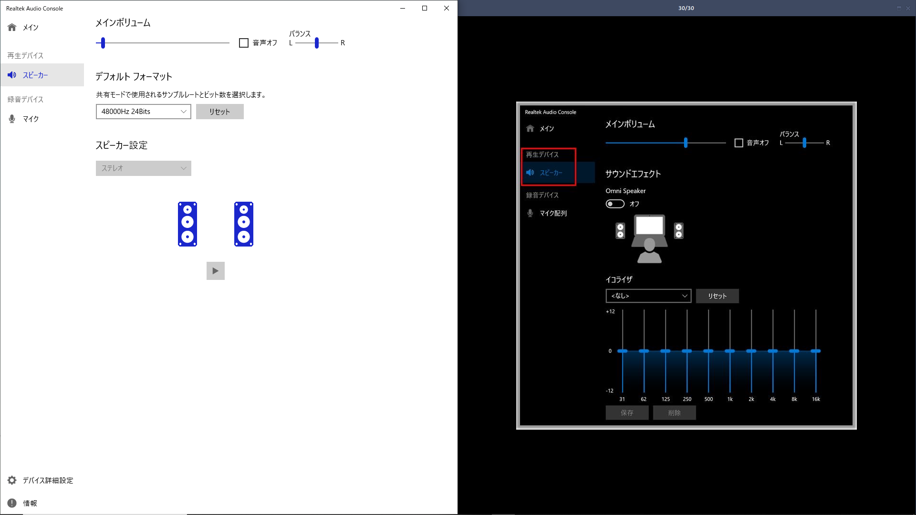
Task: Open 情報 info page
Action: (x=42, y=503)
